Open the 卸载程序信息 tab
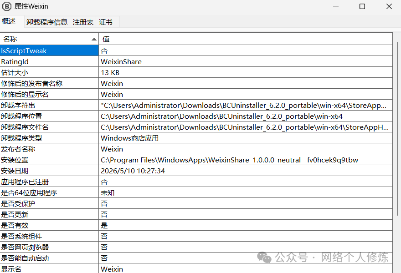The height and width of the screenshot is (273, 401). 47,22
